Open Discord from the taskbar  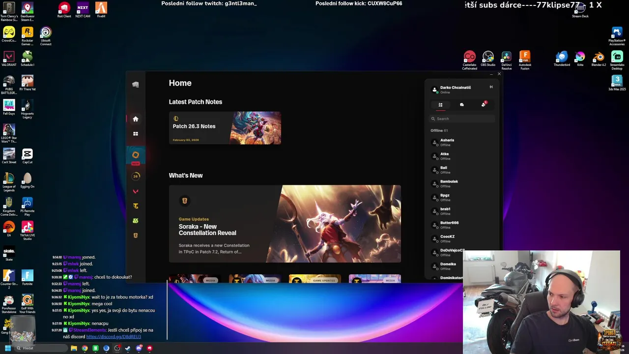tap(139, 348)
